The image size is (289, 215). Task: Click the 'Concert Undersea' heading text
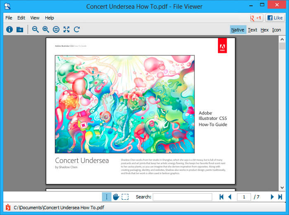coord(82,160)
